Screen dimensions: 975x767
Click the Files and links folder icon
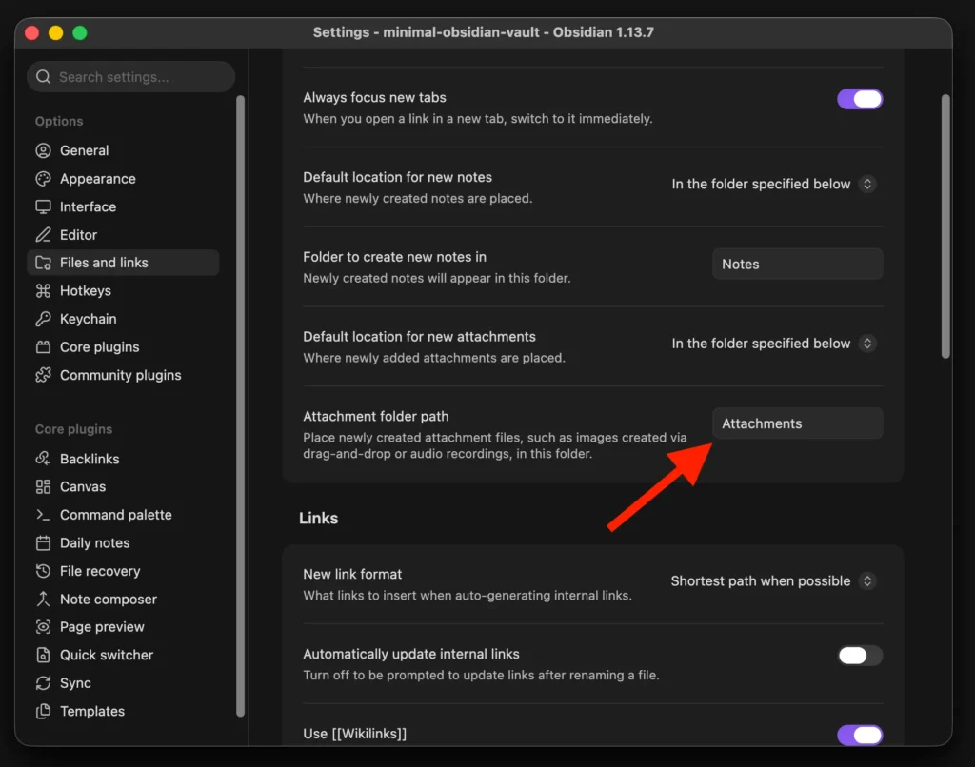43,263
